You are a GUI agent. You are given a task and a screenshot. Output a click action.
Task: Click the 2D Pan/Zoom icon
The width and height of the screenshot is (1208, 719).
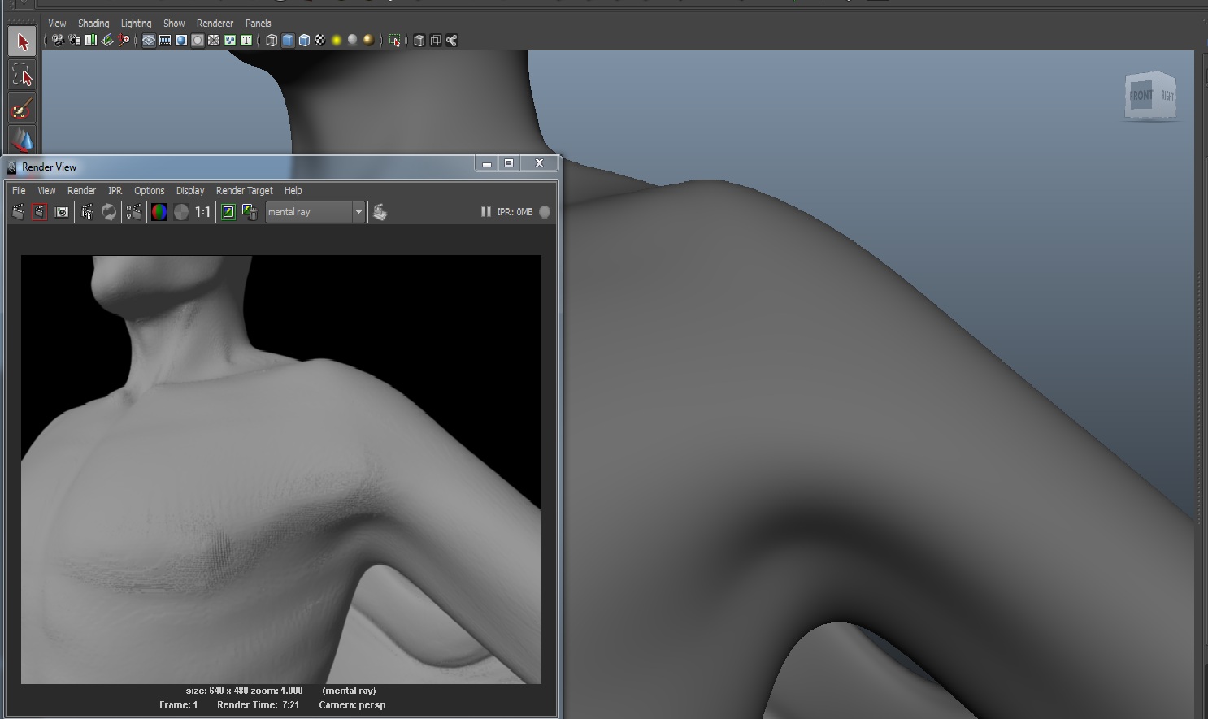click(x=124, y=40)
